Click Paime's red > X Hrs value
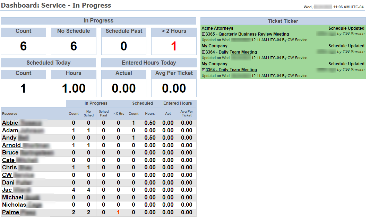Viewport: 370px width, 217px height. point(118,213)
